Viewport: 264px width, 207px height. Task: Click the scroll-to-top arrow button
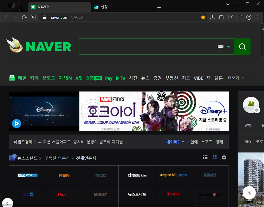249,193
